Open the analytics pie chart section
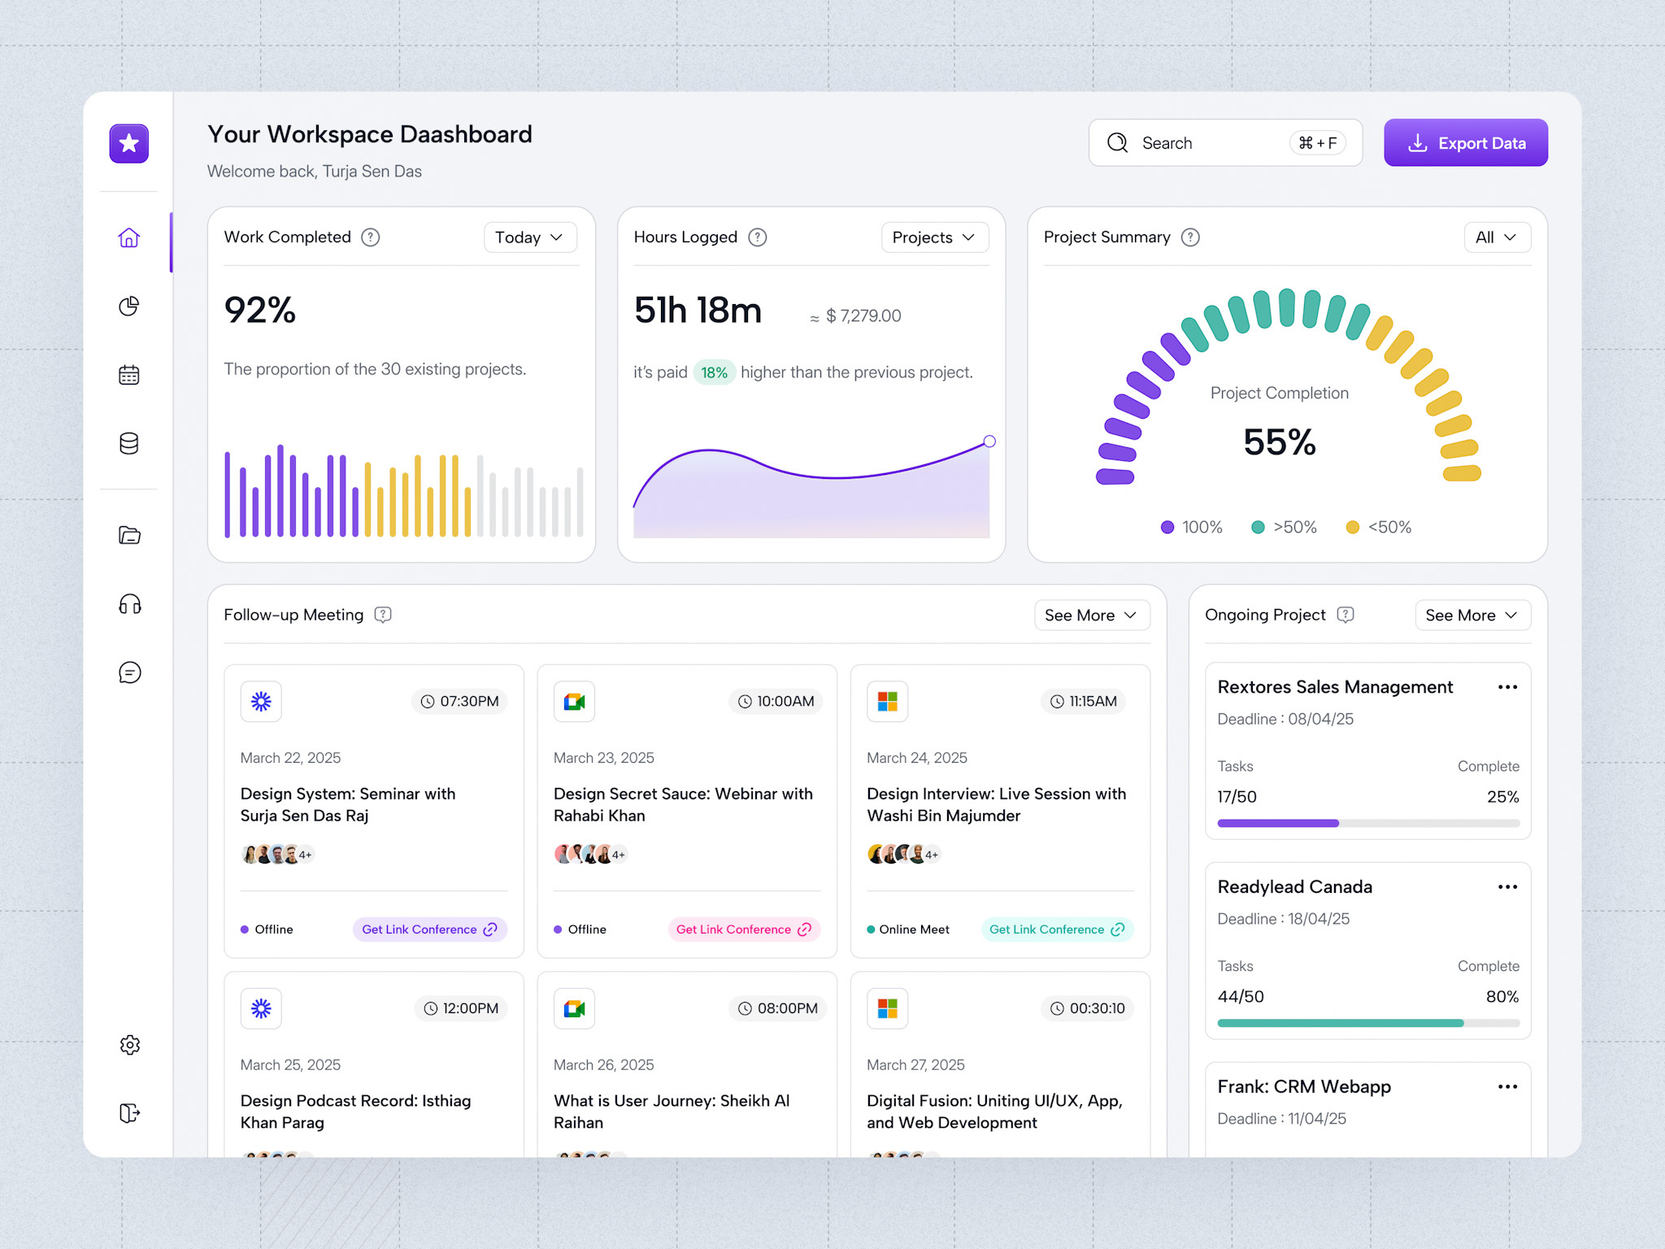Image resolution: width=1665 pixels, height=1249 pixels. click(129, 307)
